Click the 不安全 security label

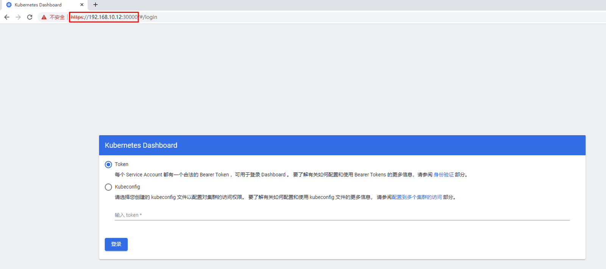[x=57, y=17]
